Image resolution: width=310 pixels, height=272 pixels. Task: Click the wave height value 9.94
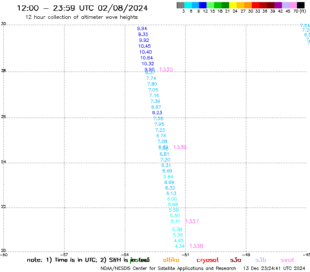tap(142, 28)
